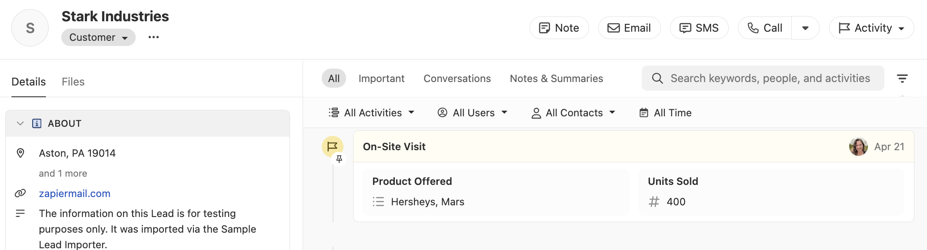Show Important activities tab
The width and height of the screenshot is (927, 250).
pos(381,79)
